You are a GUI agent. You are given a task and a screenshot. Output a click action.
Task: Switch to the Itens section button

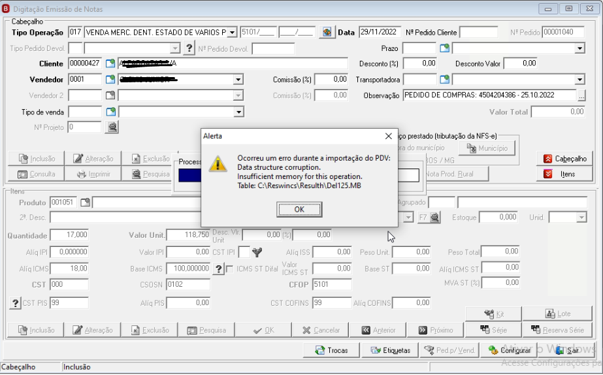click(564, 174)
